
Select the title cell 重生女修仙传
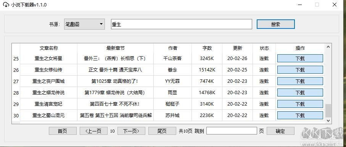tap(48, 70)
